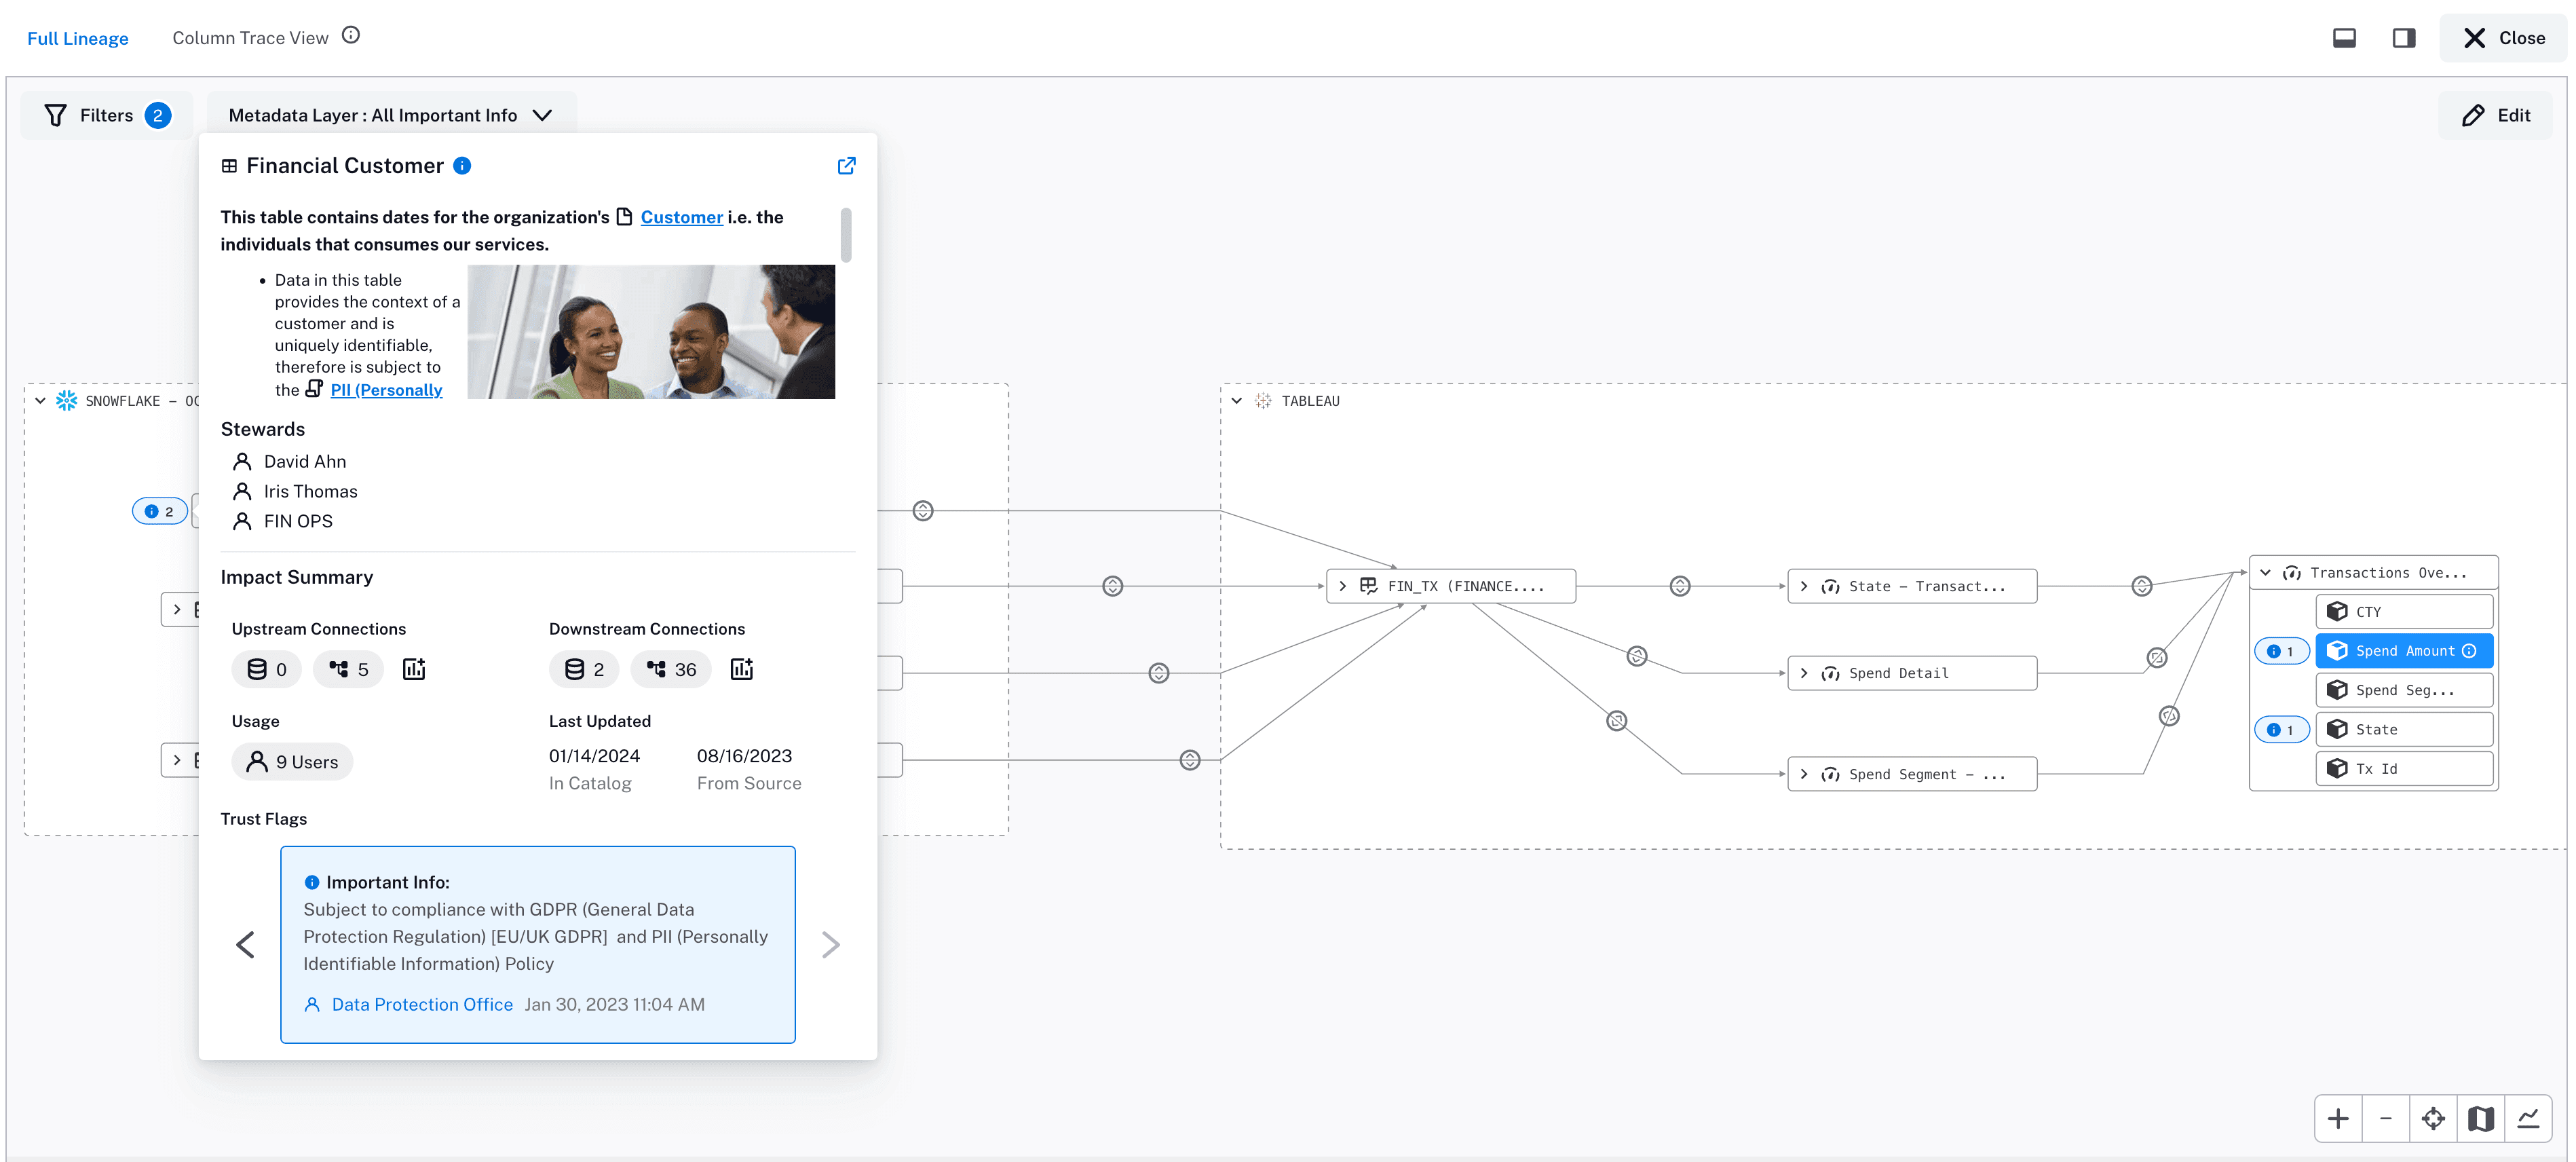Click the bottom panel layout icon in top bar
The image size is (2576, 1162).
2344,37
